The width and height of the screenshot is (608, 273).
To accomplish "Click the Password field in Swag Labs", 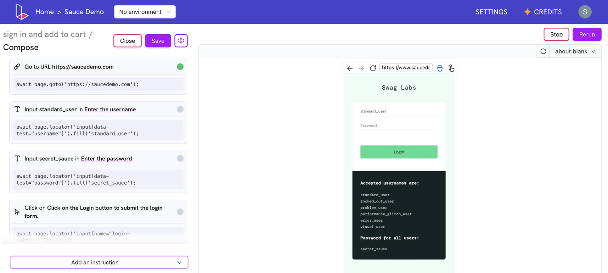I will (398, 125).
